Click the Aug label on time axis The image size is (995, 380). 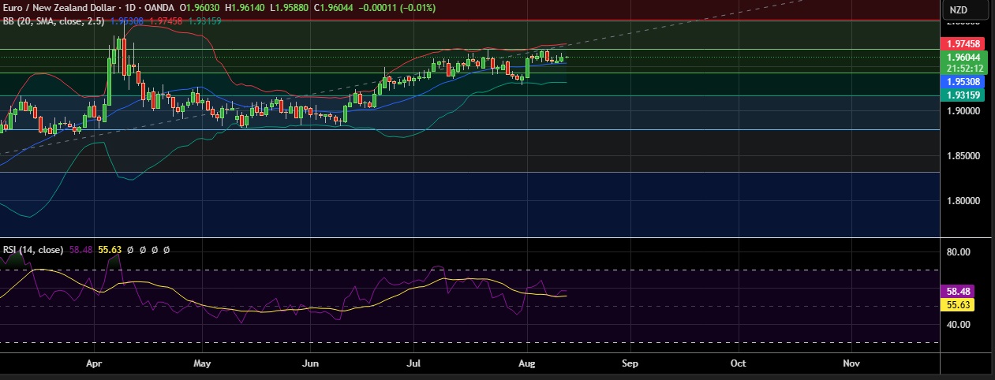coord(528,364)
